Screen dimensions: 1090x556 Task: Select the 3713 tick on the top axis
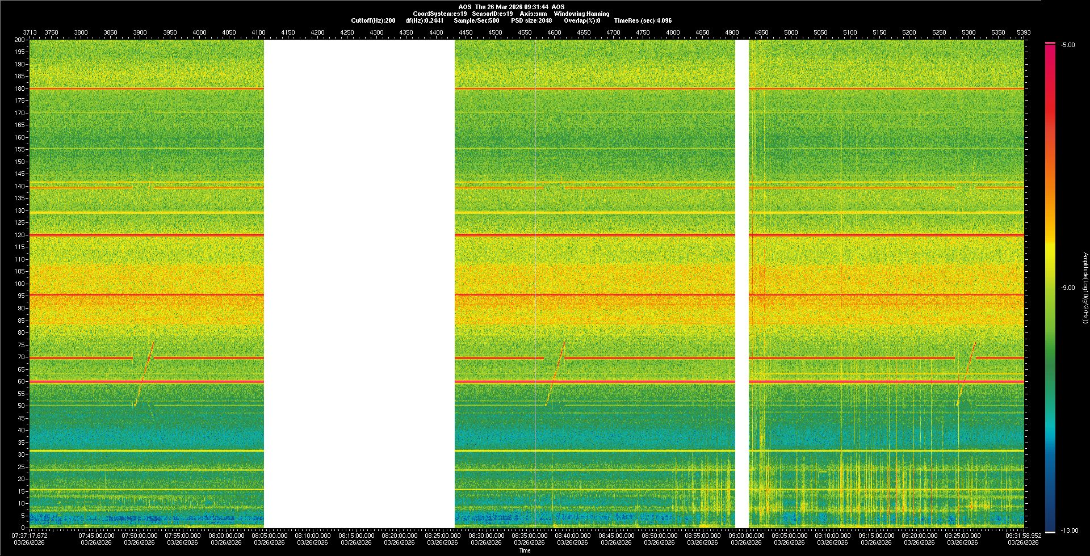[30, 32]
